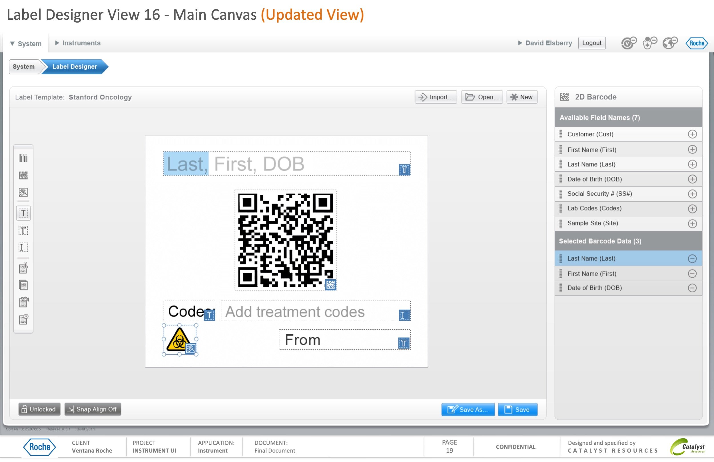Click the Save button

pyautogui.click(x=518, y=409)
